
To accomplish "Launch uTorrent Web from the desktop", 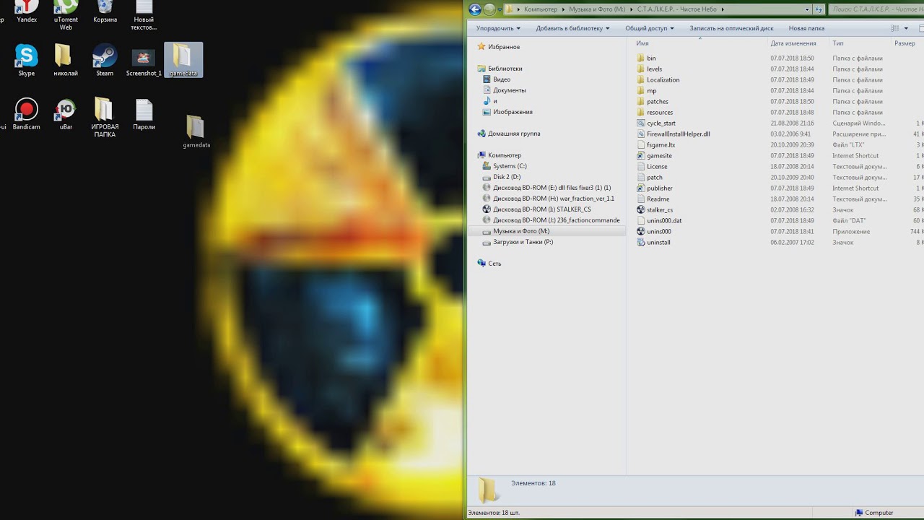I will (66, 14).
